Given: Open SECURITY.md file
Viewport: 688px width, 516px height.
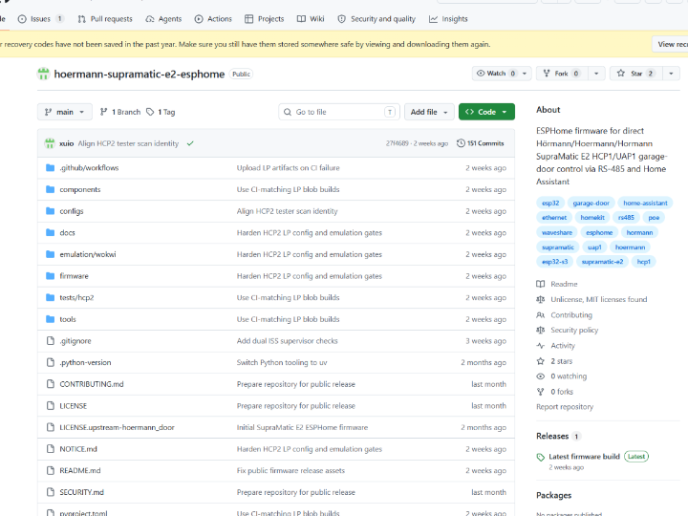Looking at the screenshot, I should 81,492.
